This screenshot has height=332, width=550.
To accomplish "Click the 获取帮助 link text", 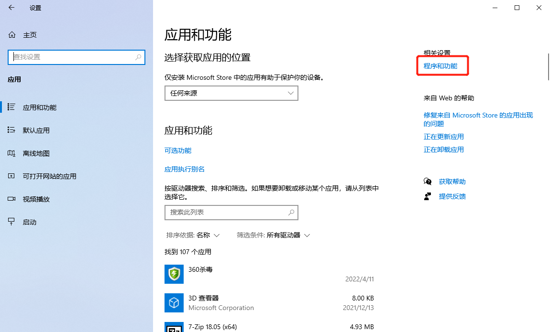I will 452,182.
